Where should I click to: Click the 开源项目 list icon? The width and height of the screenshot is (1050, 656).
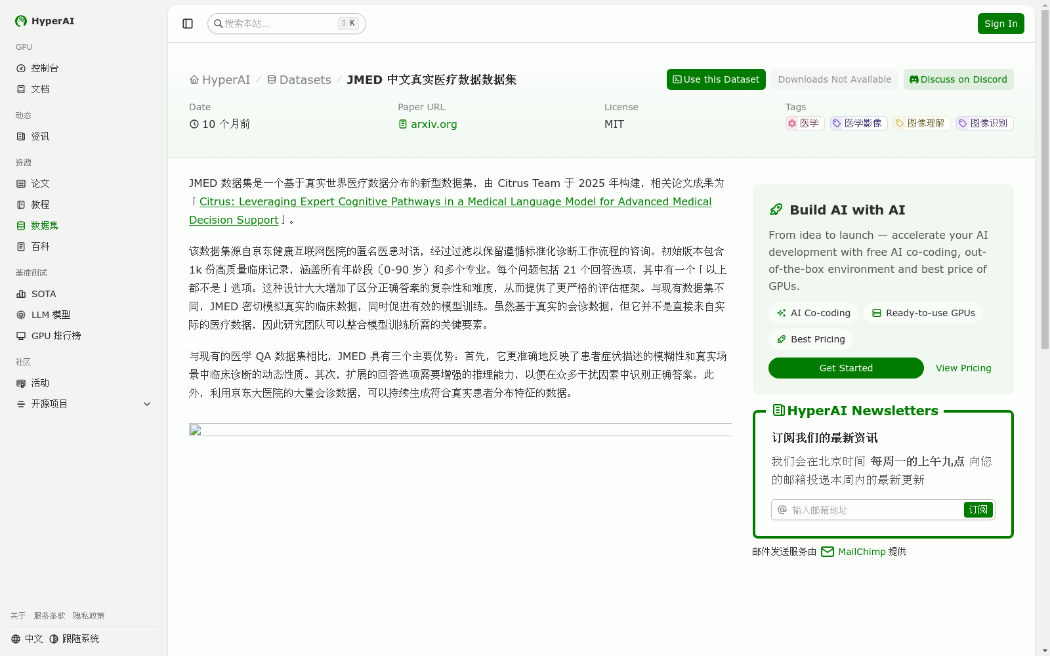[21, 404]
